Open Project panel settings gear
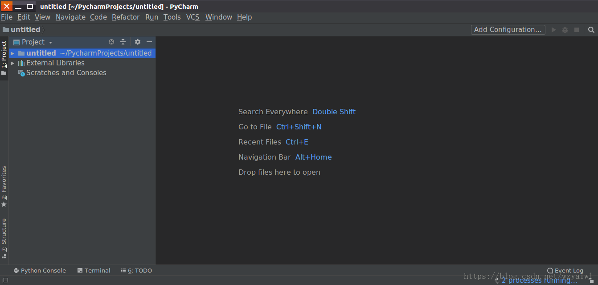The image size is (598, 285). (138, 42)
